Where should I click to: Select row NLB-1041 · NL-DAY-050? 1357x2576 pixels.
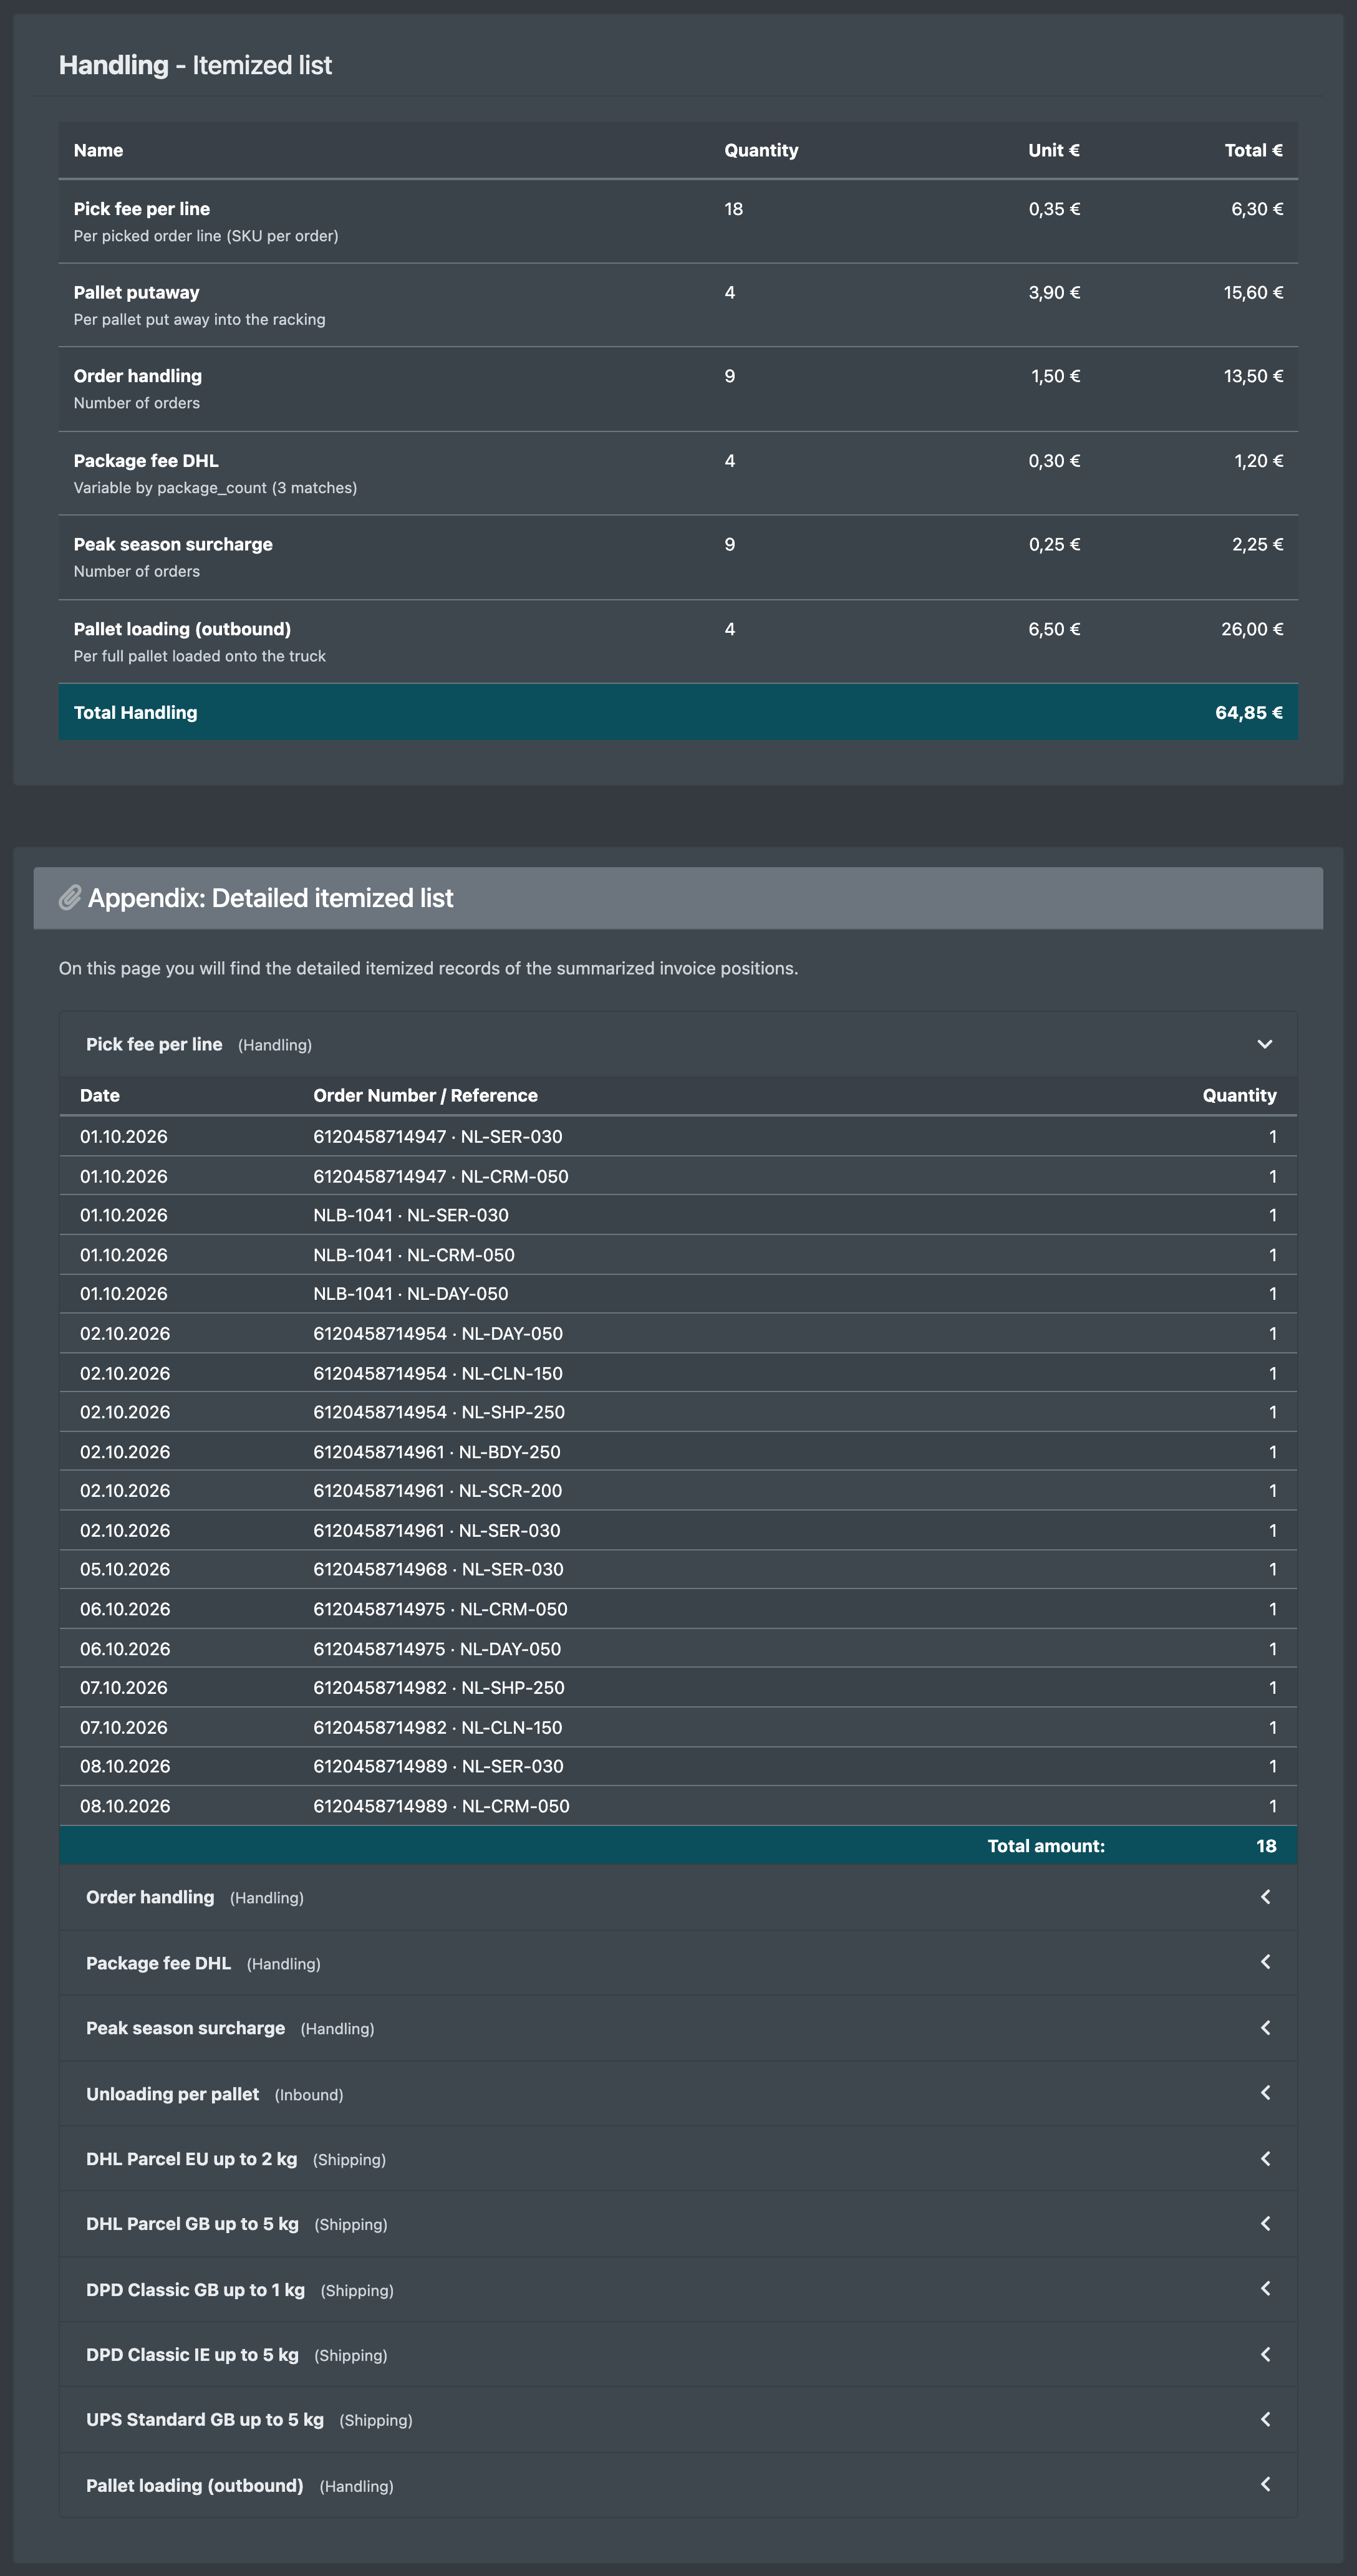coord(678,1294)
